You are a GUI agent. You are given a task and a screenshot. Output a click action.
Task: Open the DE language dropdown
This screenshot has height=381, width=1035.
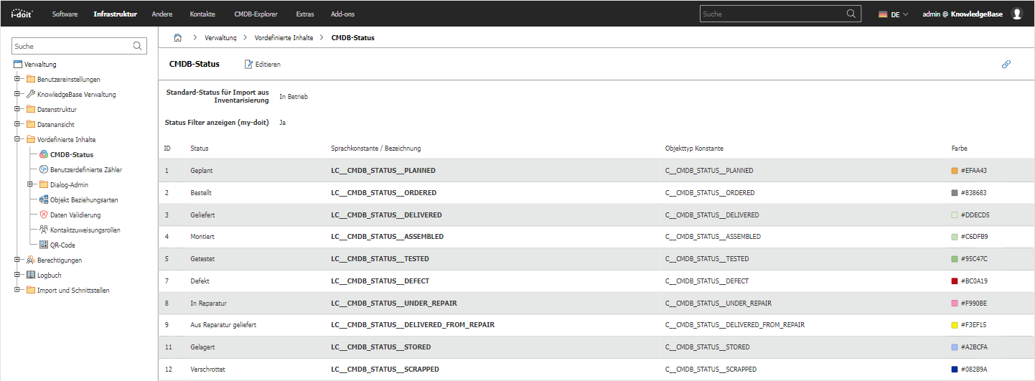tap(894, 14)
